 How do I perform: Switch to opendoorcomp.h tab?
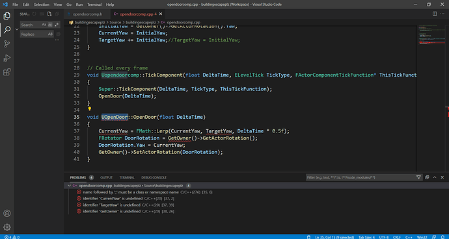pos(87,14)
